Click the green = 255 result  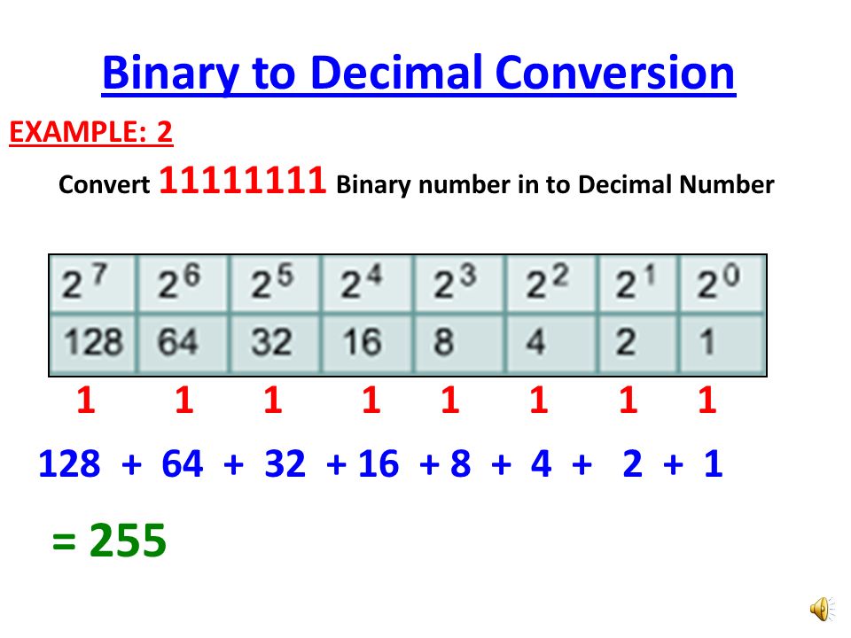pos(110,541)
